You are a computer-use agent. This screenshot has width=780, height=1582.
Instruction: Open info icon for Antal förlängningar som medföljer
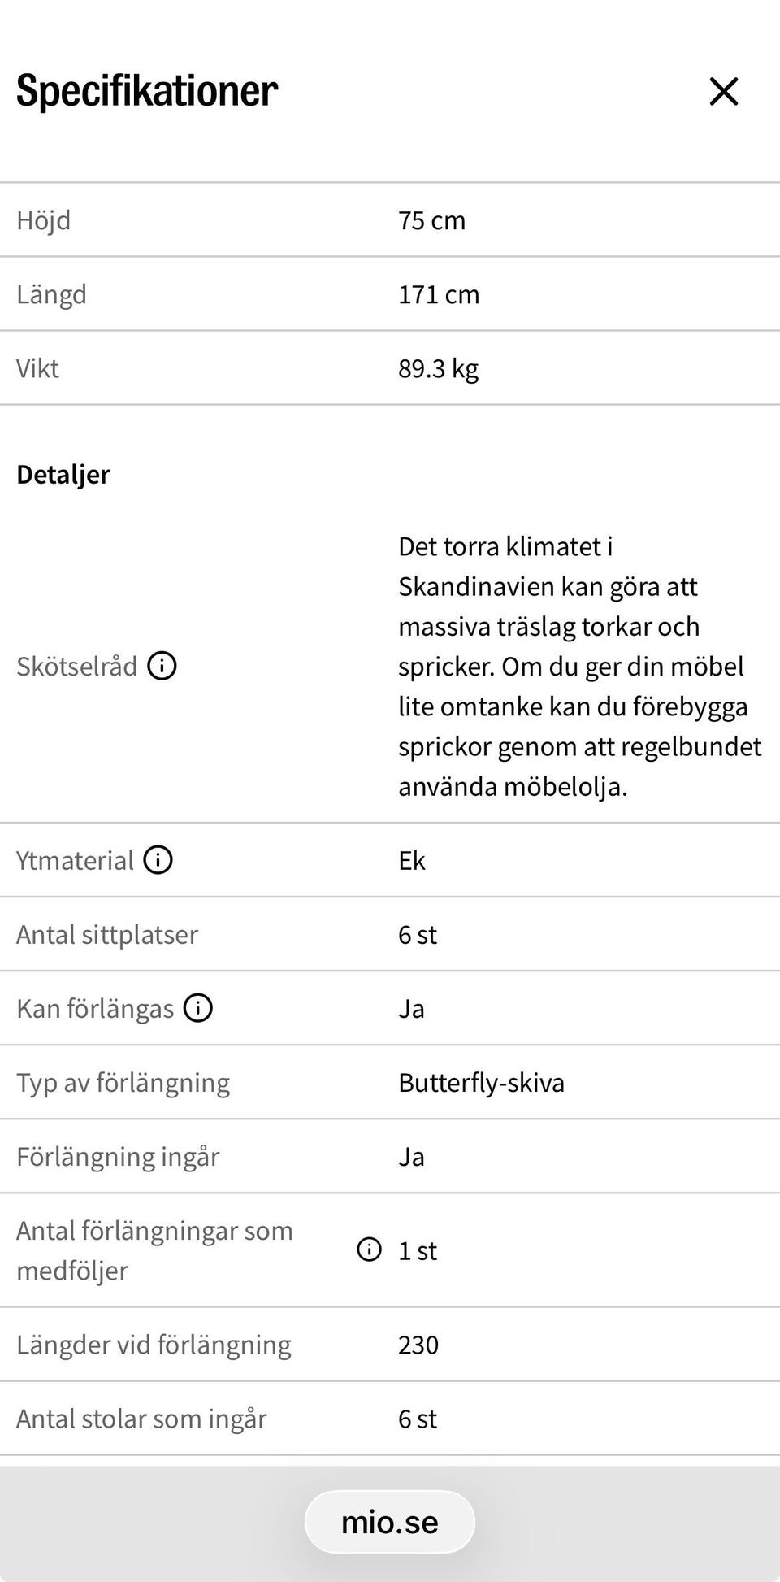(369, 1250)
